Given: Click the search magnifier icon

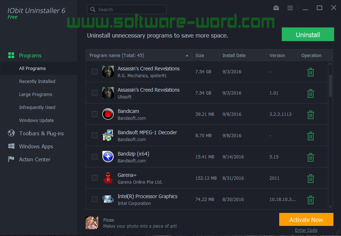Looking at the screenshot, I should click(93, 9).
